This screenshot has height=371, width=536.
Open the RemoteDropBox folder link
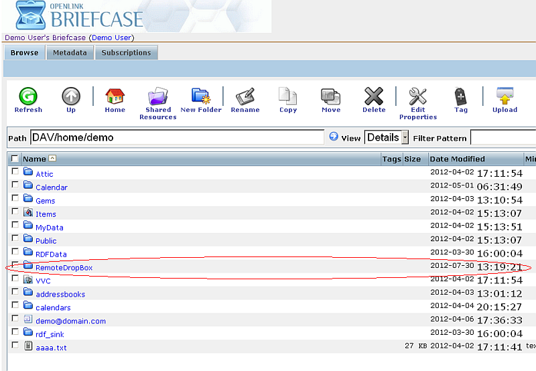pyautogui.click(x=64, y=268)
